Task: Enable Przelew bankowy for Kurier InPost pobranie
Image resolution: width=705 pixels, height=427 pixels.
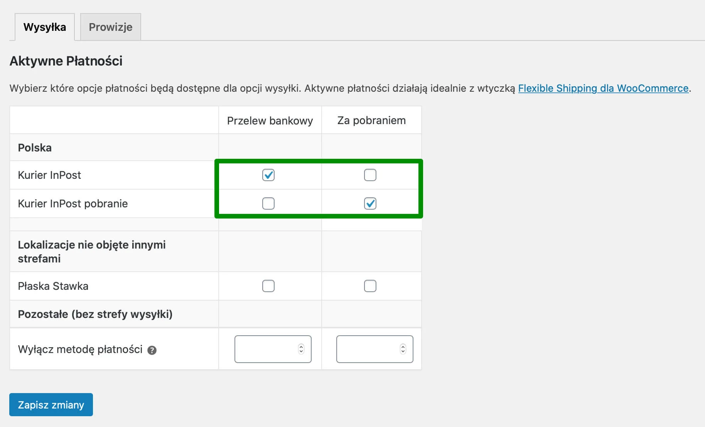Action: 268,203
